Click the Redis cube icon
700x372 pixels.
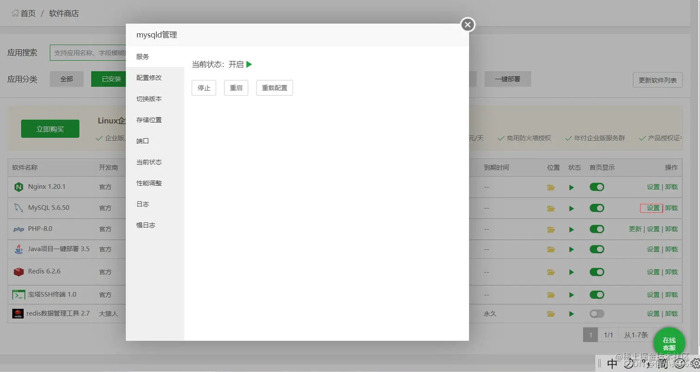[x=19, y=272]
